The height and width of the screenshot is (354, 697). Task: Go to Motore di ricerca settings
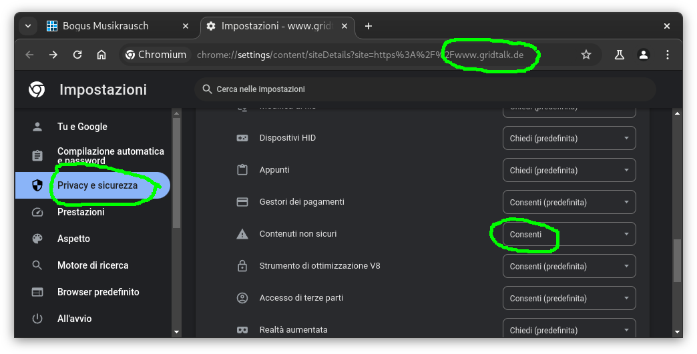93,265
